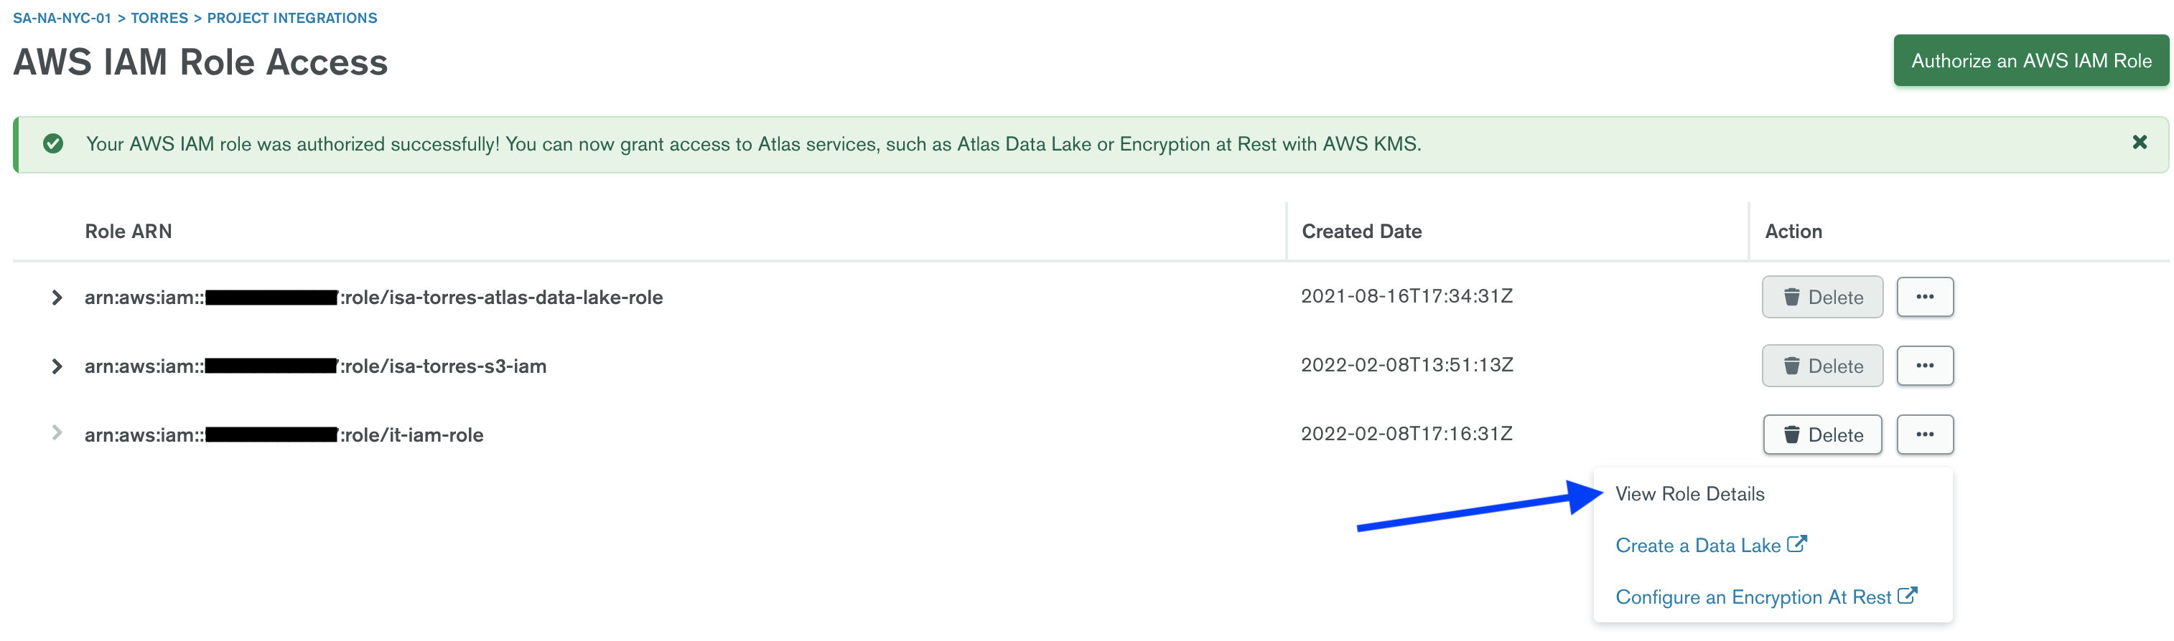Click the isa-torres-s3-iam ARN text
Screen dimensions: 2174x641
pos(316,366)
